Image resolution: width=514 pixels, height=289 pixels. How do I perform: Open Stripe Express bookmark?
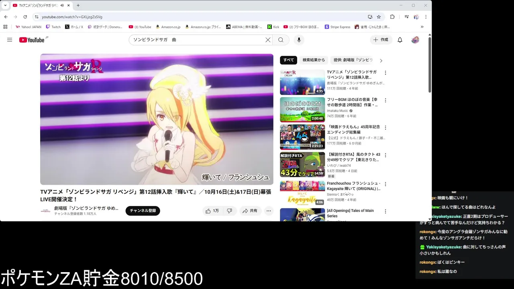click(338, 27)
